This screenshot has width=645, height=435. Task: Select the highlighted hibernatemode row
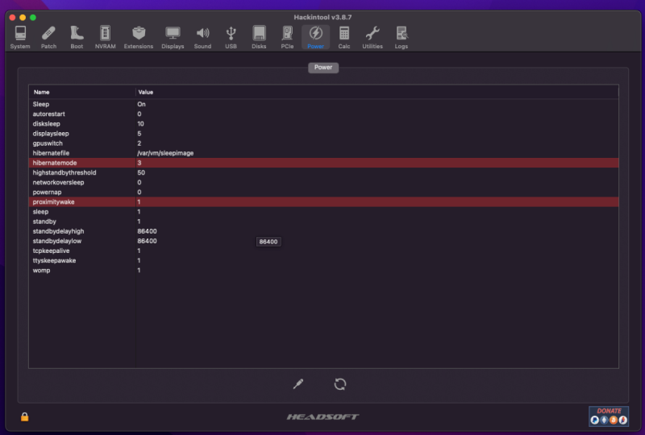(x=324, y=163)
